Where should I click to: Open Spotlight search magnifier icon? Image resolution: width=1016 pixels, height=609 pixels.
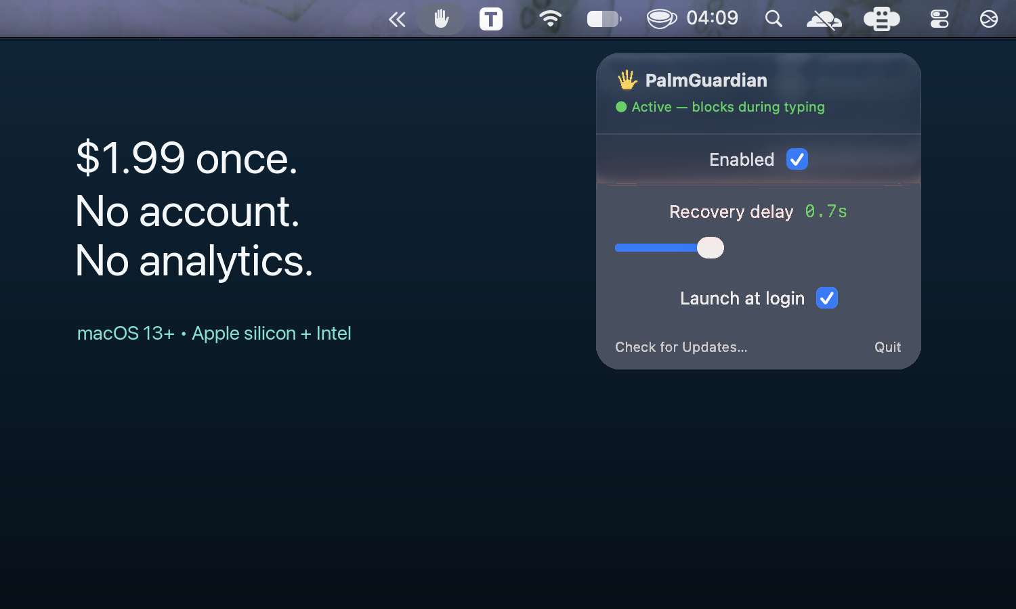tap(774, 19)
